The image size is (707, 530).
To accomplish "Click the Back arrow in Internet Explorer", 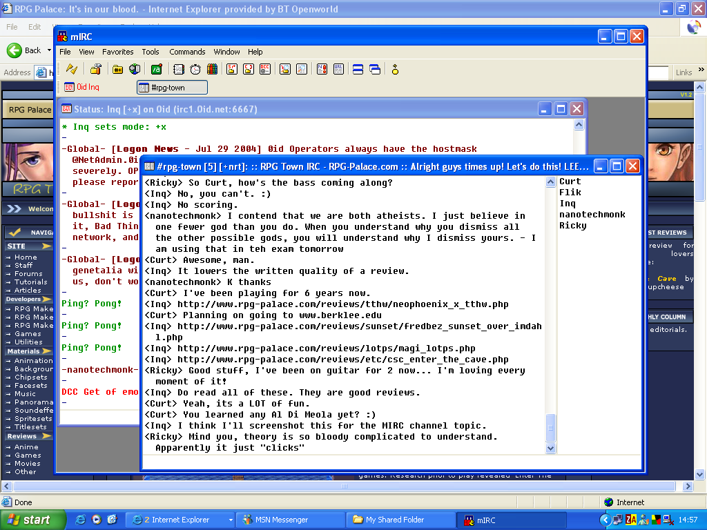I will [14, 50].
